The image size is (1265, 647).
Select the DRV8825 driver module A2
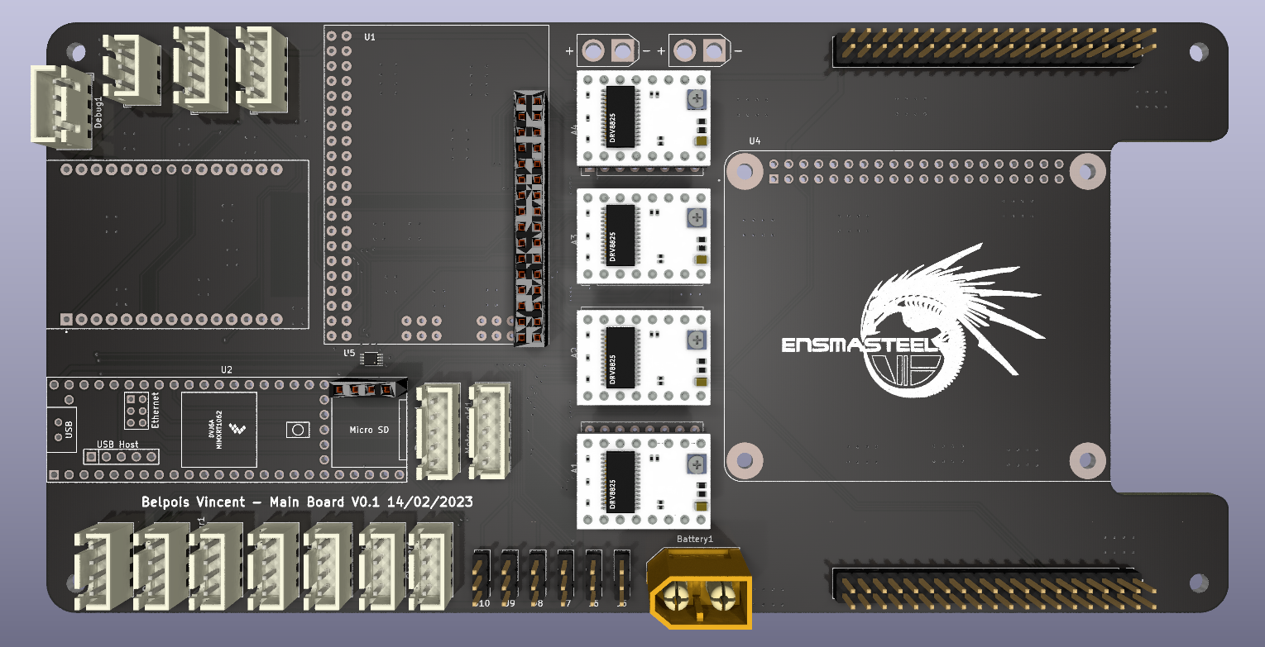tap(643, 358)
